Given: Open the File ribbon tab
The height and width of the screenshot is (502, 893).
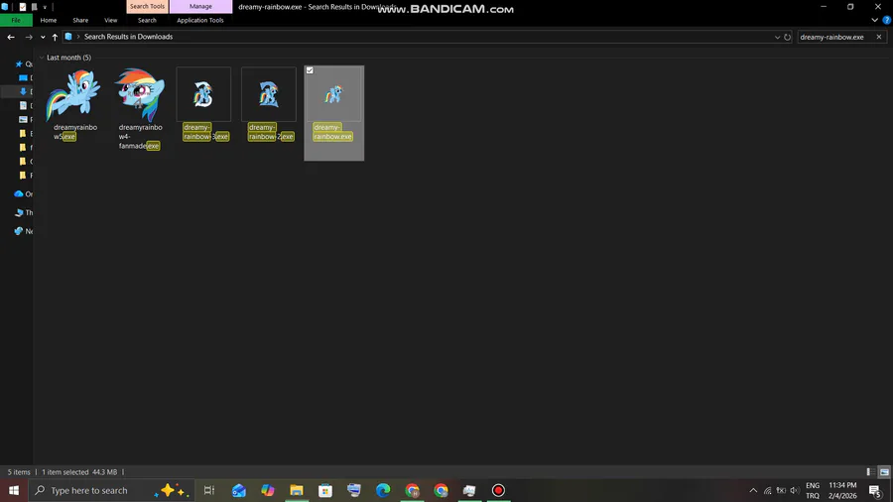Looking at the screenshot, I should [16, 20].
